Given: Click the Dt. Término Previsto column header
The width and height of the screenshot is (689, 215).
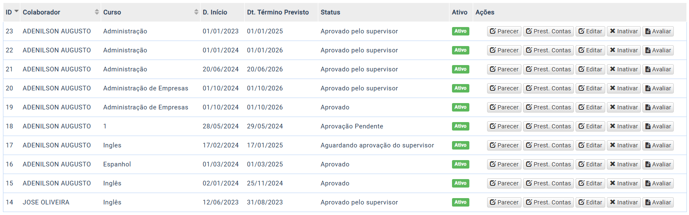Looking at the screenshot, I should [x=278, y=12].
